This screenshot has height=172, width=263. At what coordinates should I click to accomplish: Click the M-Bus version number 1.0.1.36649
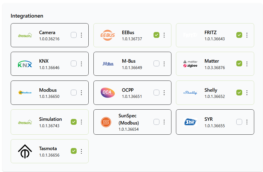(132, 68)
